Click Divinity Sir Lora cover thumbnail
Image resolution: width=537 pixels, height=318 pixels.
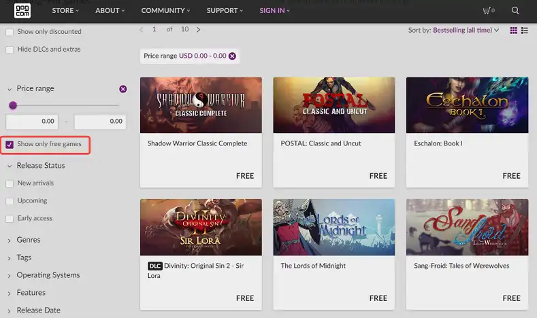201,227
